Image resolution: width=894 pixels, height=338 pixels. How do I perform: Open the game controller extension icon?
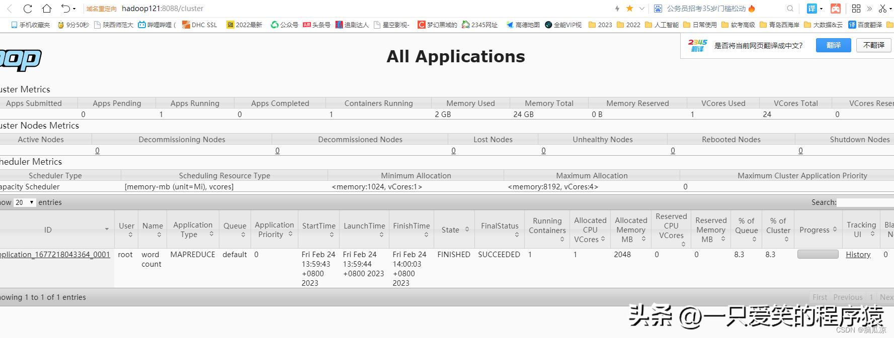coord(835,9)
